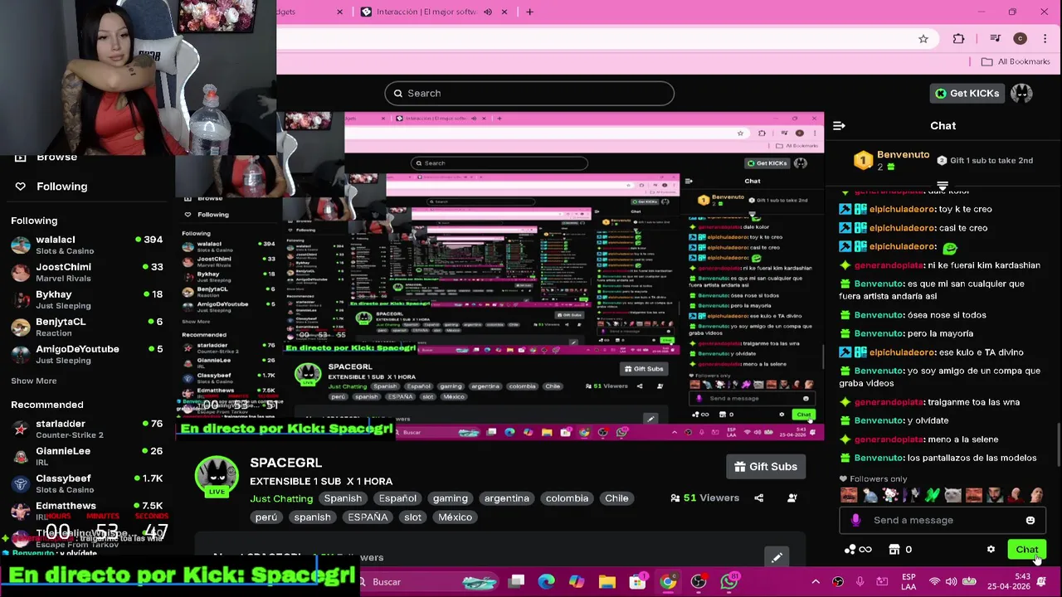This screenshot has width=1062, height=597.
Task: Click the Send a message field
Action: pyautogui.click(x=943, y=520)
